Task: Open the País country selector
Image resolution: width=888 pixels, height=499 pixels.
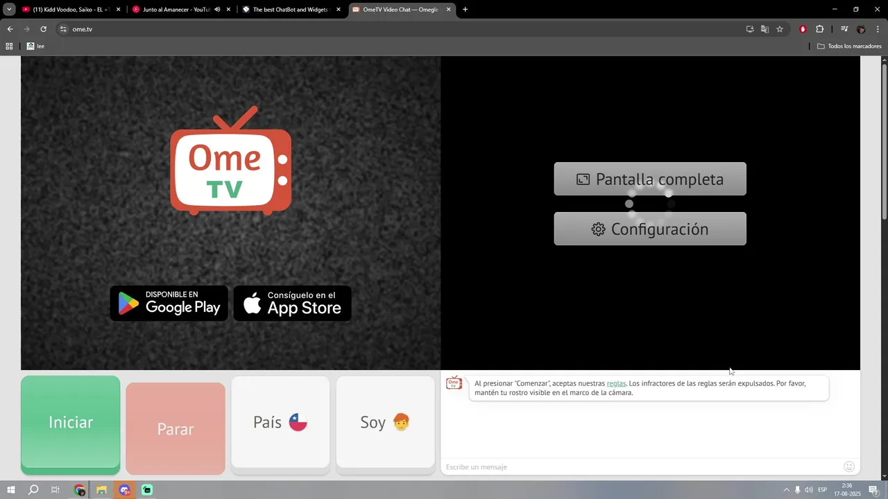Action: pyautogui.click(x=280, y=423)
